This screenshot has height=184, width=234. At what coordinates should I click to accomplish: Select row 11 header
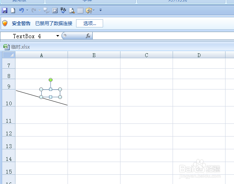(9, 115)
